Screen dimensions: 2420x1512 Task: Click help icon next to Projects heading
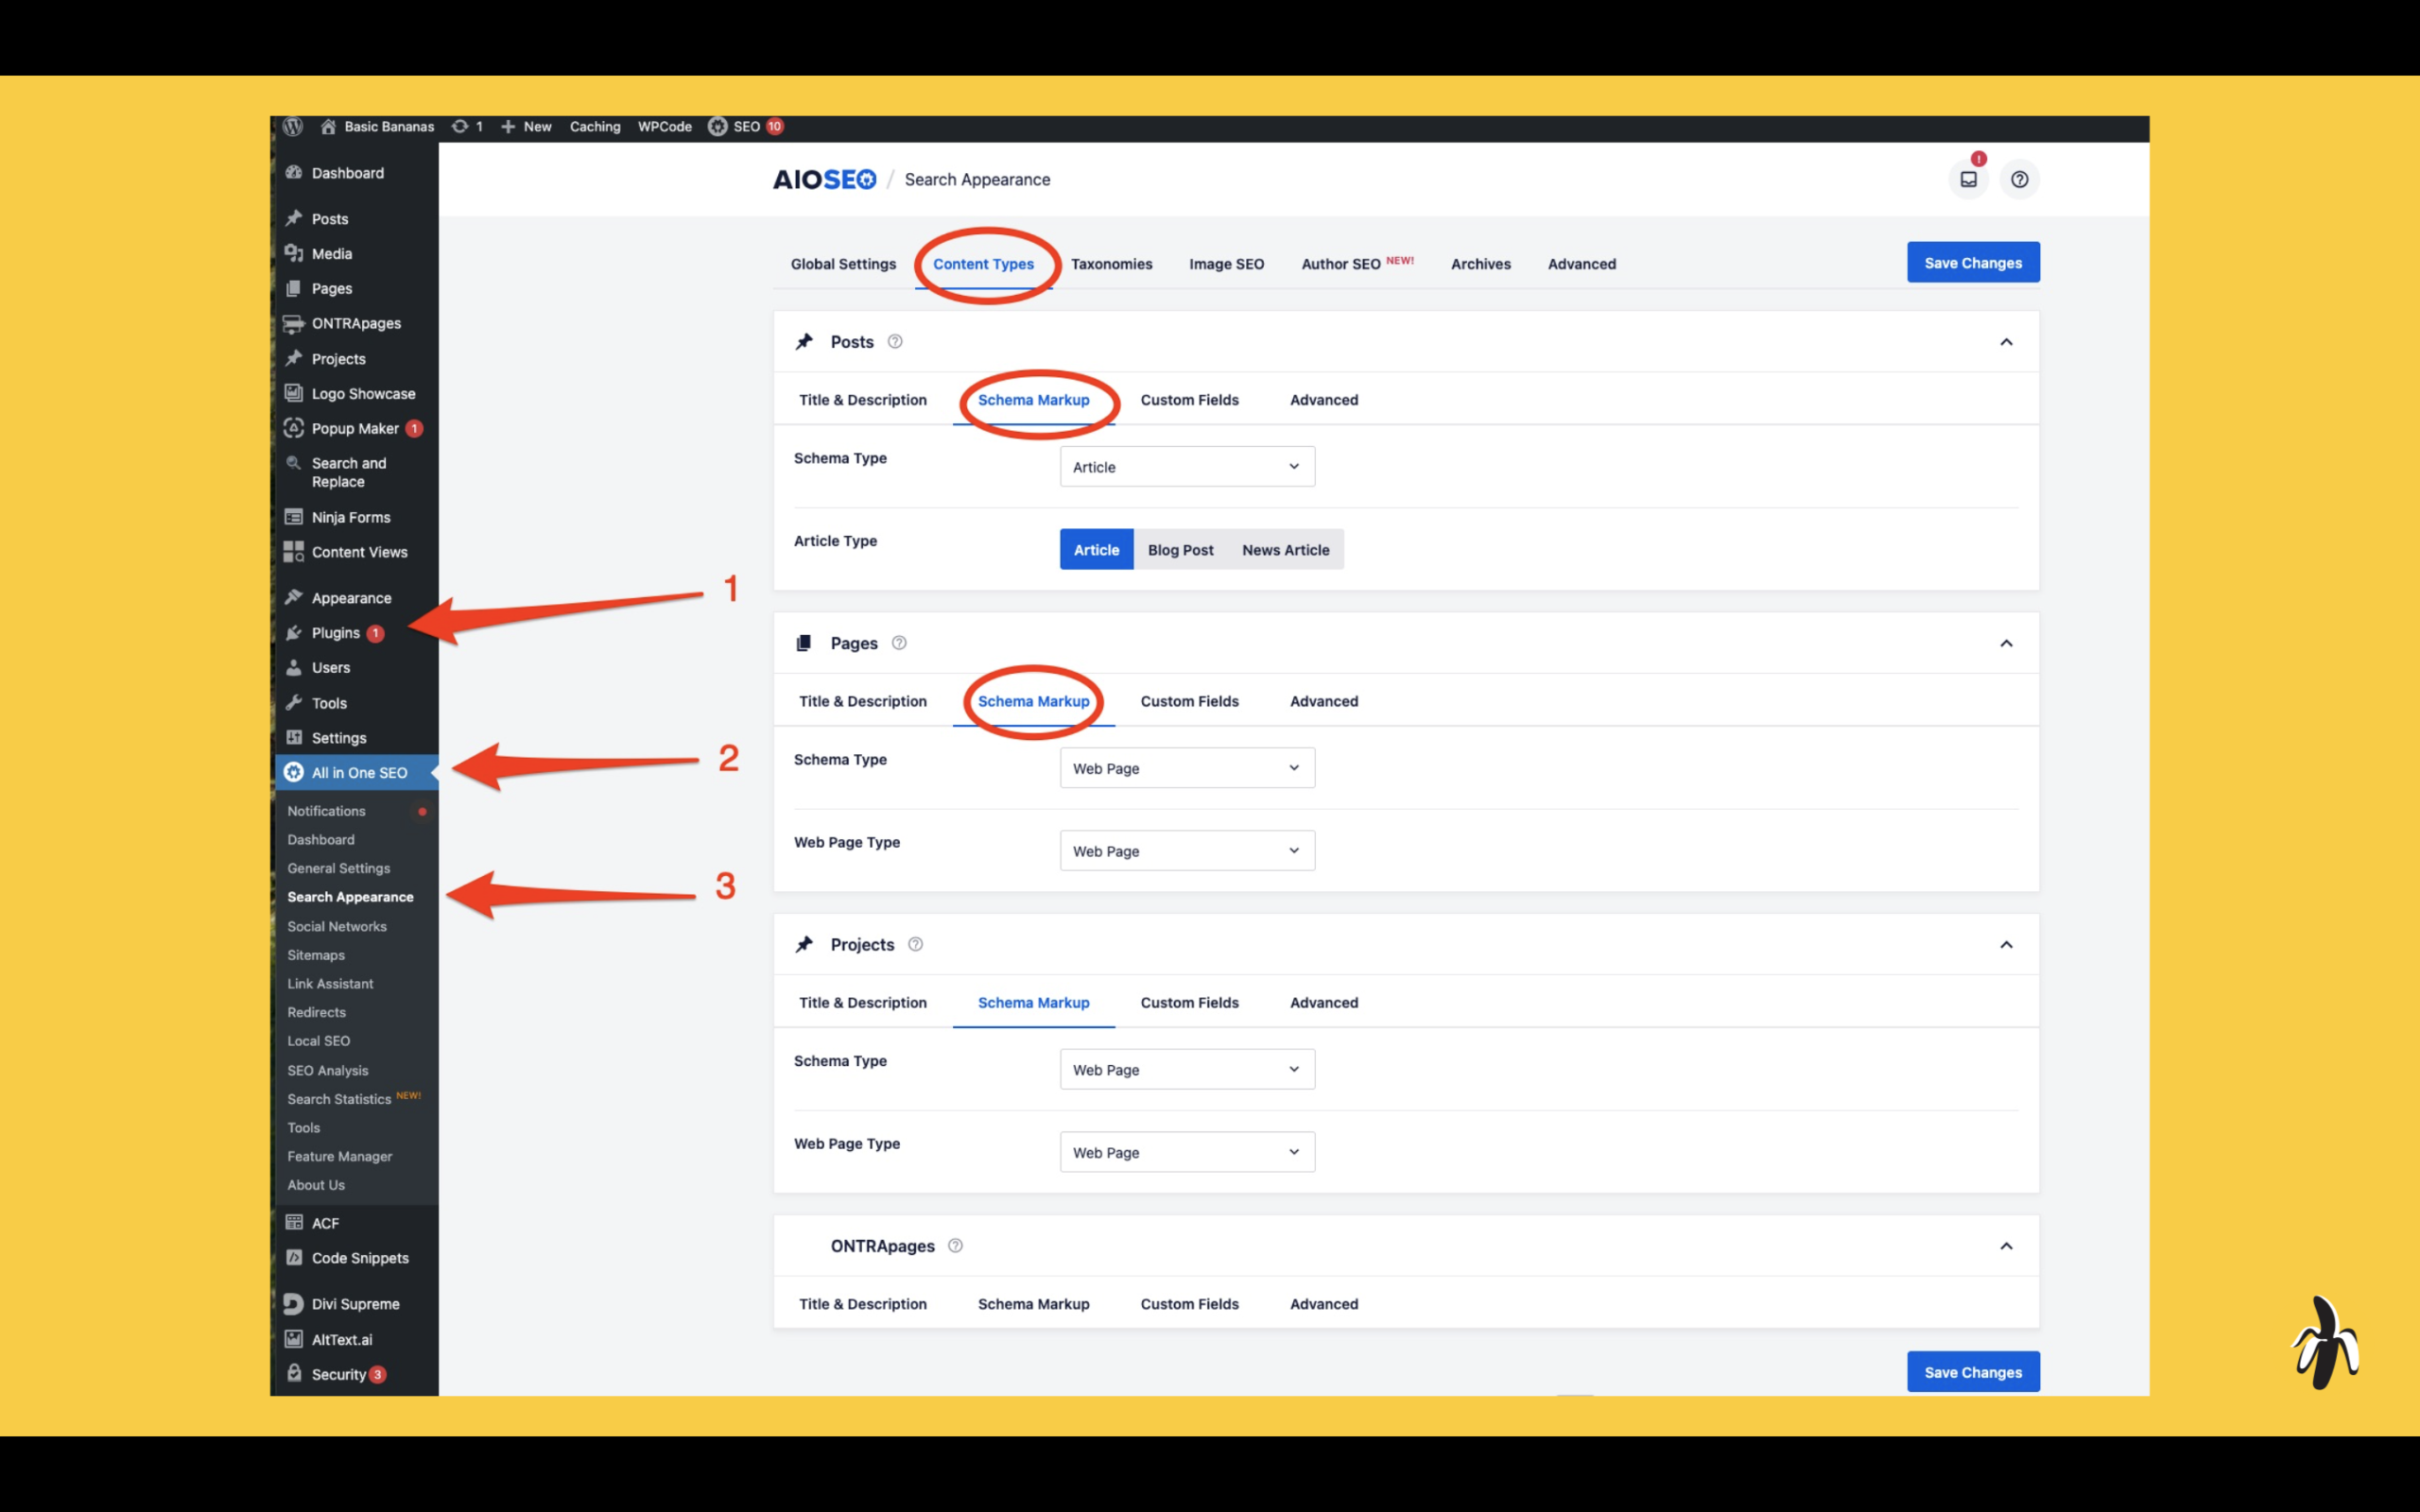[x=915, y=945]
